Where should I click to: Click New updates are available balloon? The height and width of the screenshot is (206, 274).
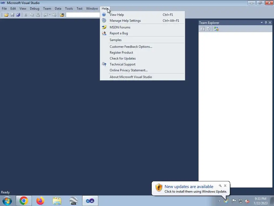coord(189,187)
